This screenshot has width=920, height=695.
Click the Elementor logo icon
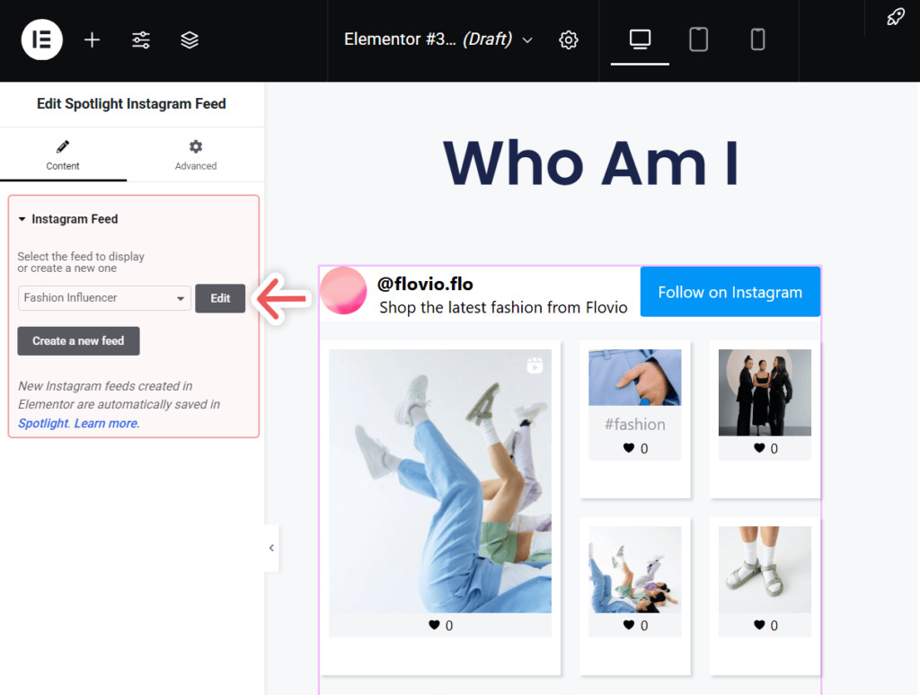coord(41,40)
